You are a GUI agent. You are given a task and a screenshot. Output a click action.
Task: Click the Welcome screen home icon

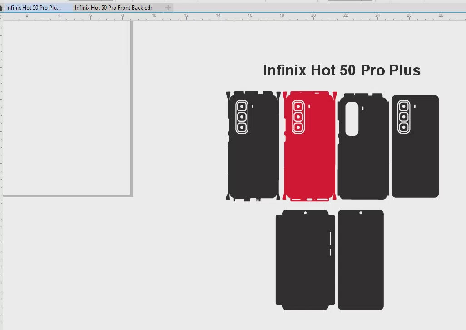(1, 8)
